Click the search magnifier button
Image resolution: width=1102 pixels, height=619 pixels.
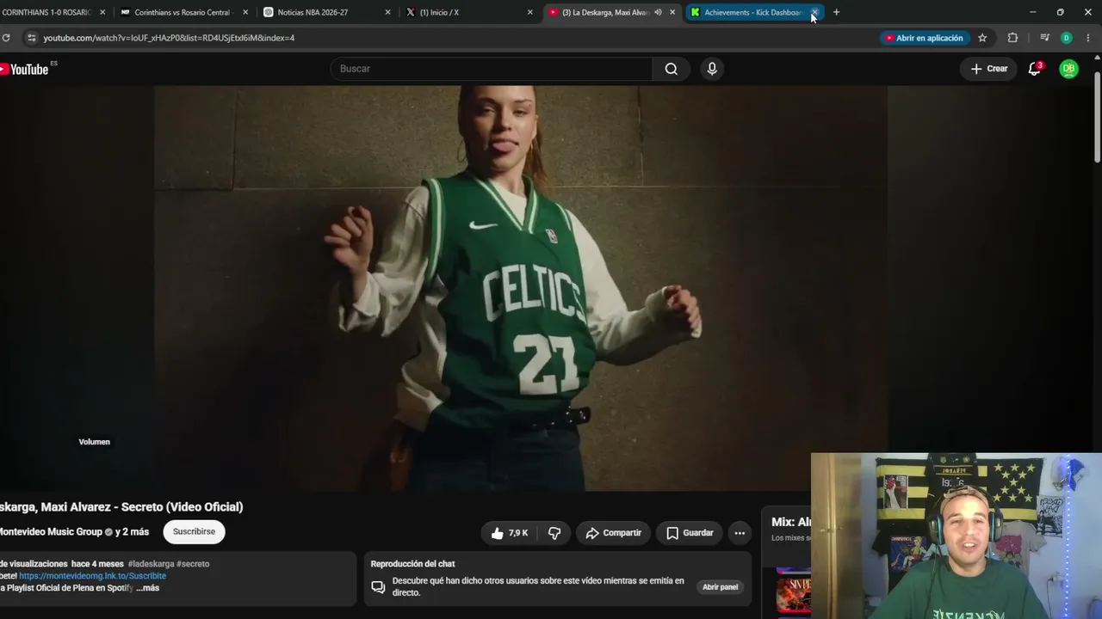tap(671, 69)
